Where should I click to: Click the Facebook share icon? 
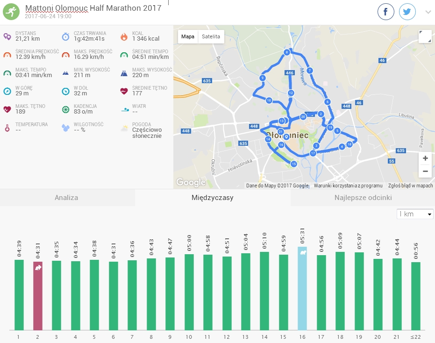[x=386, y=12]
